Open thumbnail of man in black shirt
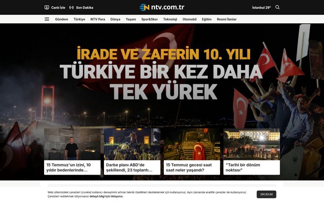 [72, 144]
